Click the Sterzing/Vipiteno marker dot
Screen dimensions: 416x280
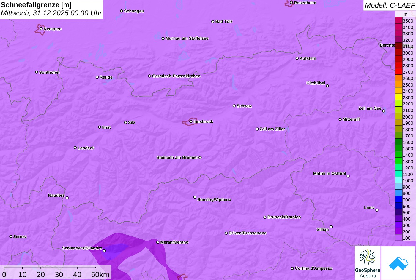click(195, 197)
